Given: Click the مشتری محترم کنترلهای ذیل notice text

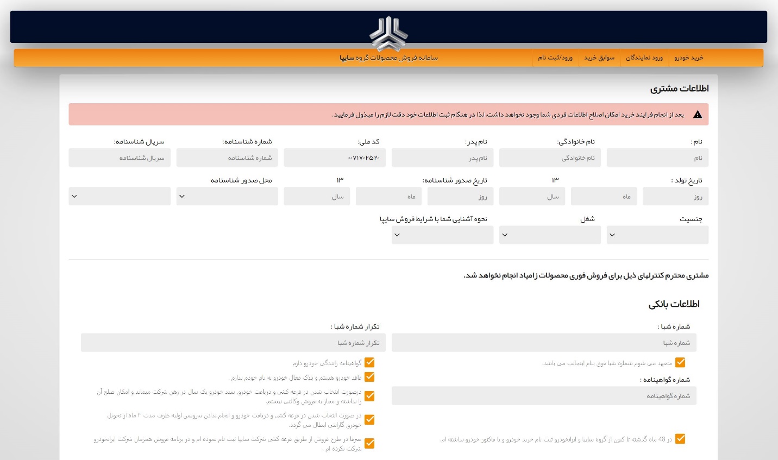Looking at the screenshot, I should 586,275.
